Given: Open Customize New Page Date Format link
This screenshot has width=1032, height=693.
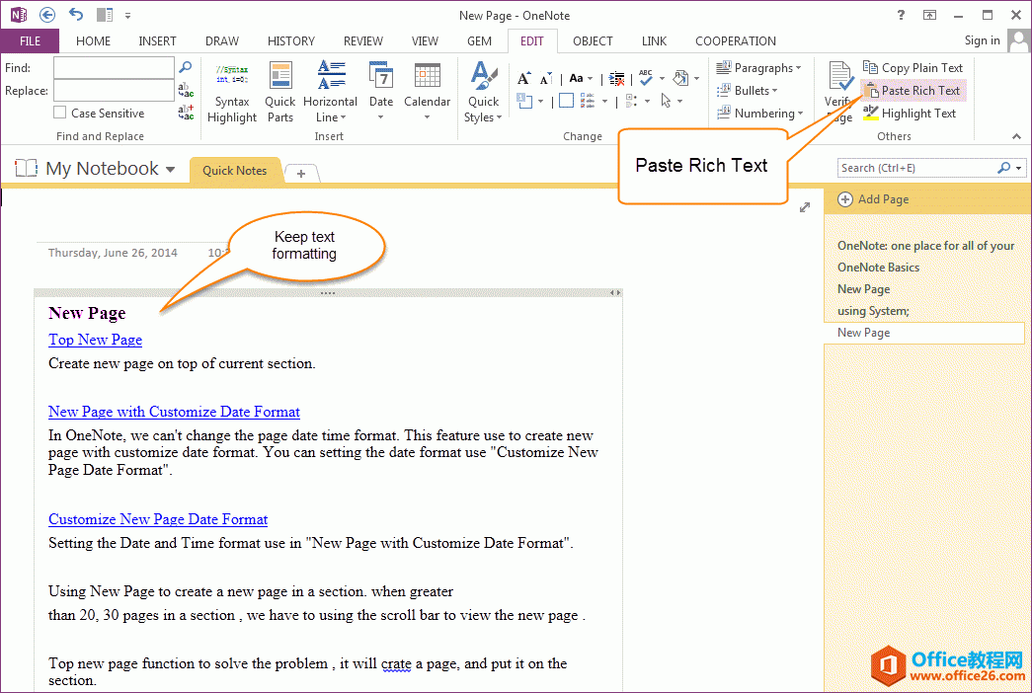Looking at the screenshot, I should pos(158,519).
